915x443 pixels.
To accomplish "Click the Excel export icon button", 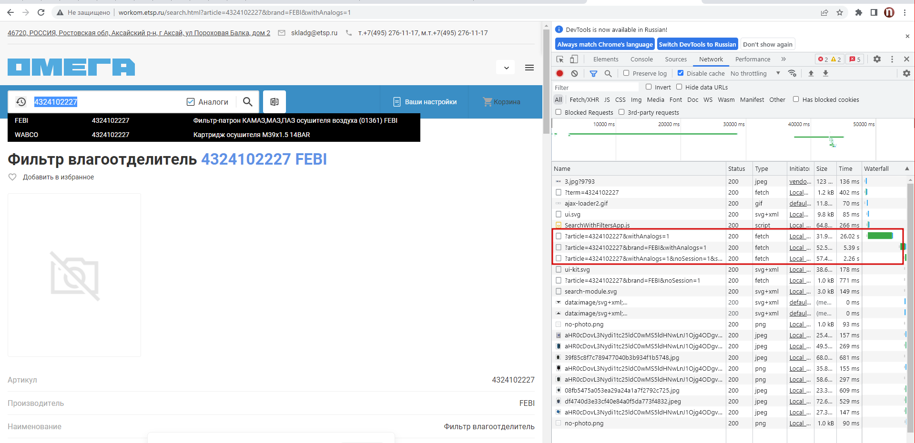I will tap(274, 102).
